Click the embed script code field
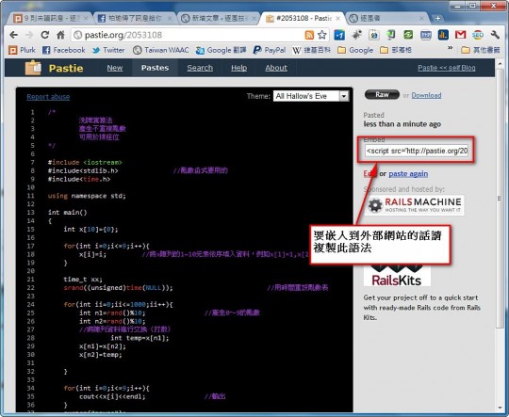509x417 pixels. (417, 151)
